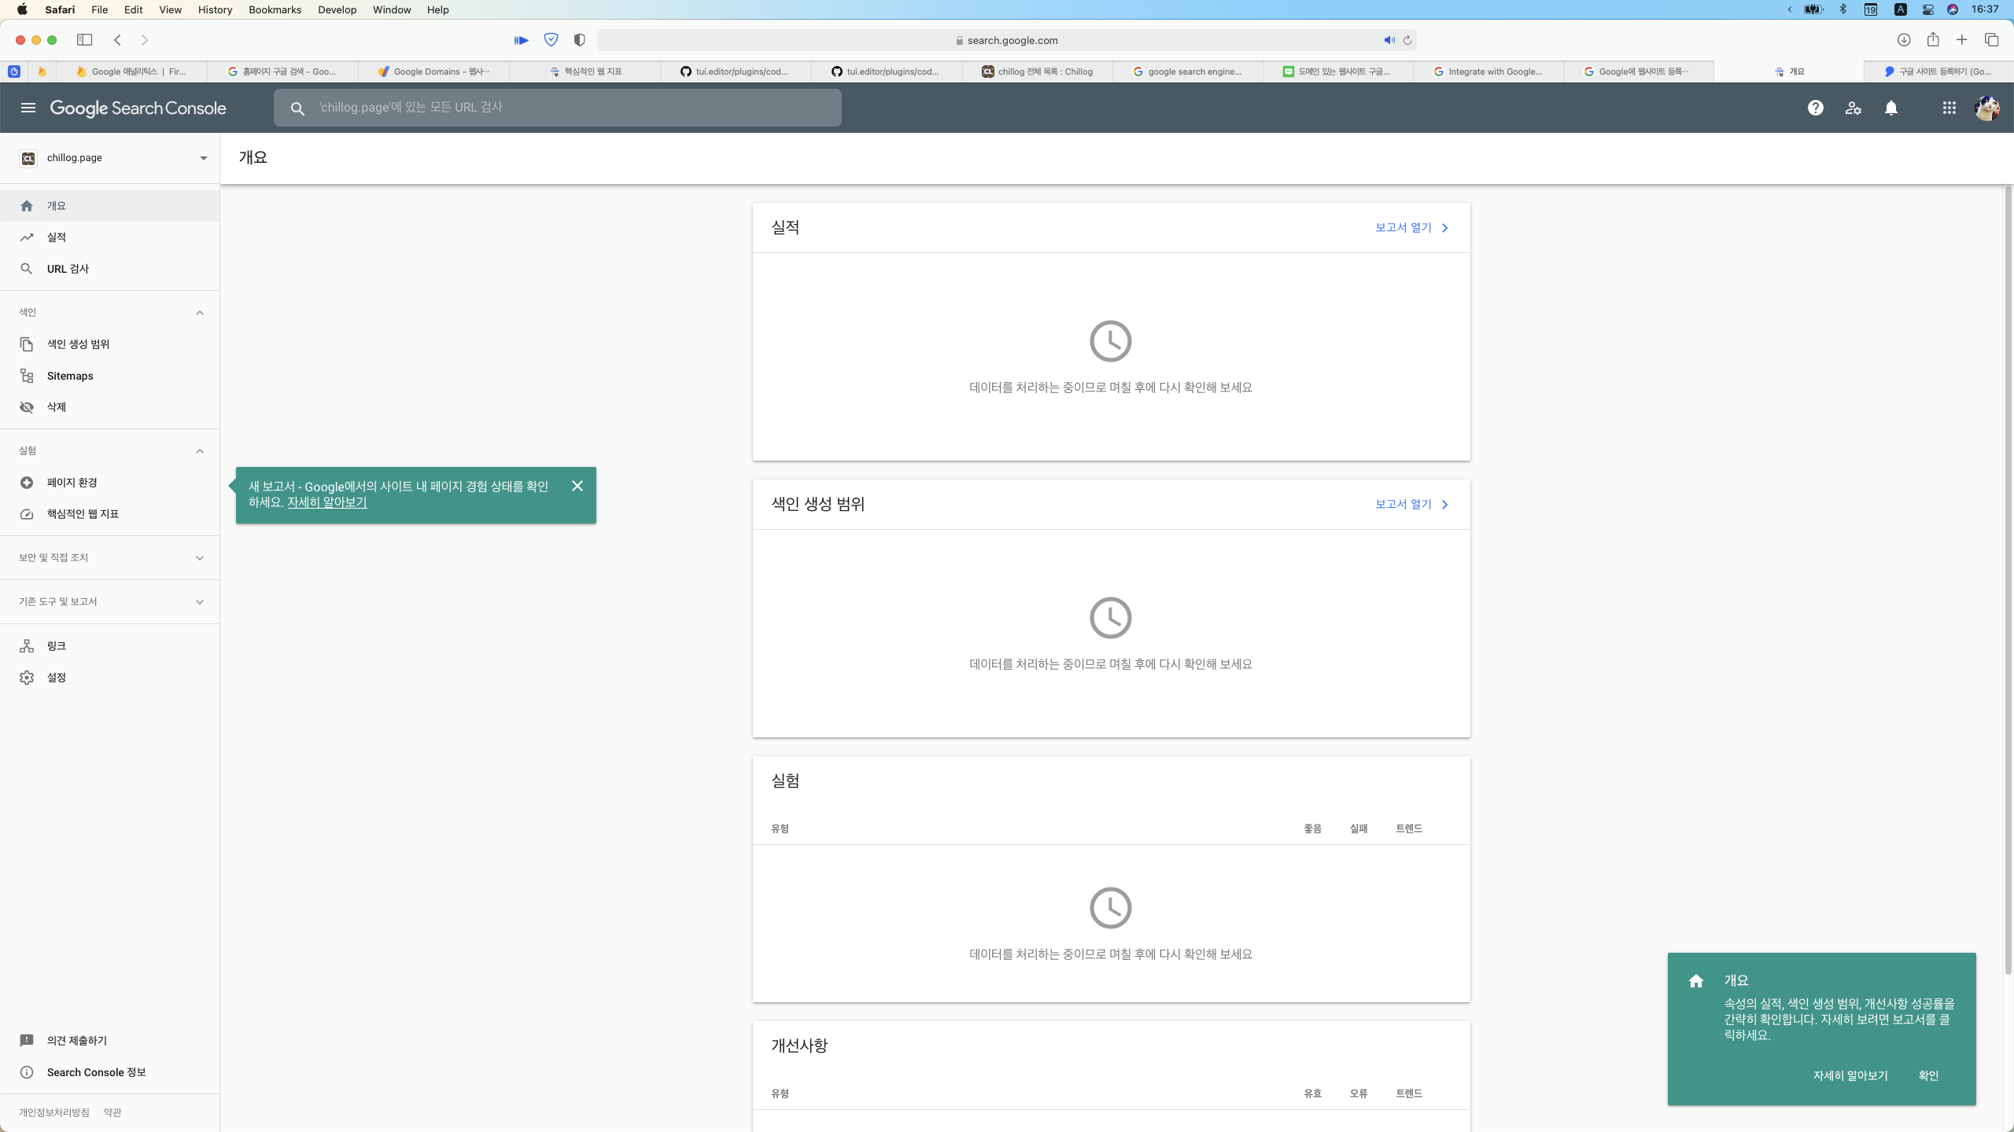Expand the 기존 도구 및 보고서 section
2014x1132 pixels.
tap(200, 602)
